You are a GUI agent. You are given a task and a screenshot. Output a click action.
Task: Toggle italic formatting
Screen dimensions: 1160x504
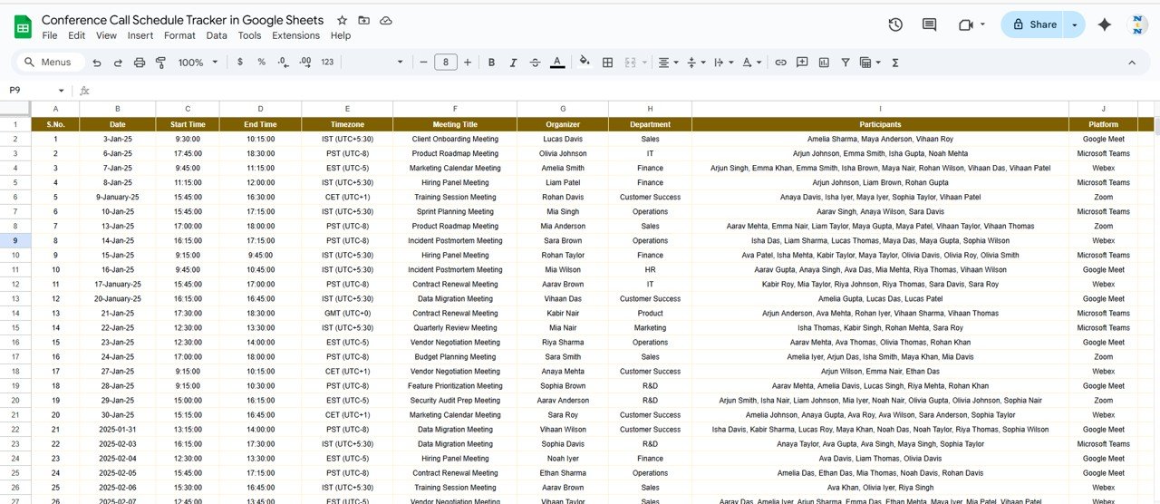point(513,63)
